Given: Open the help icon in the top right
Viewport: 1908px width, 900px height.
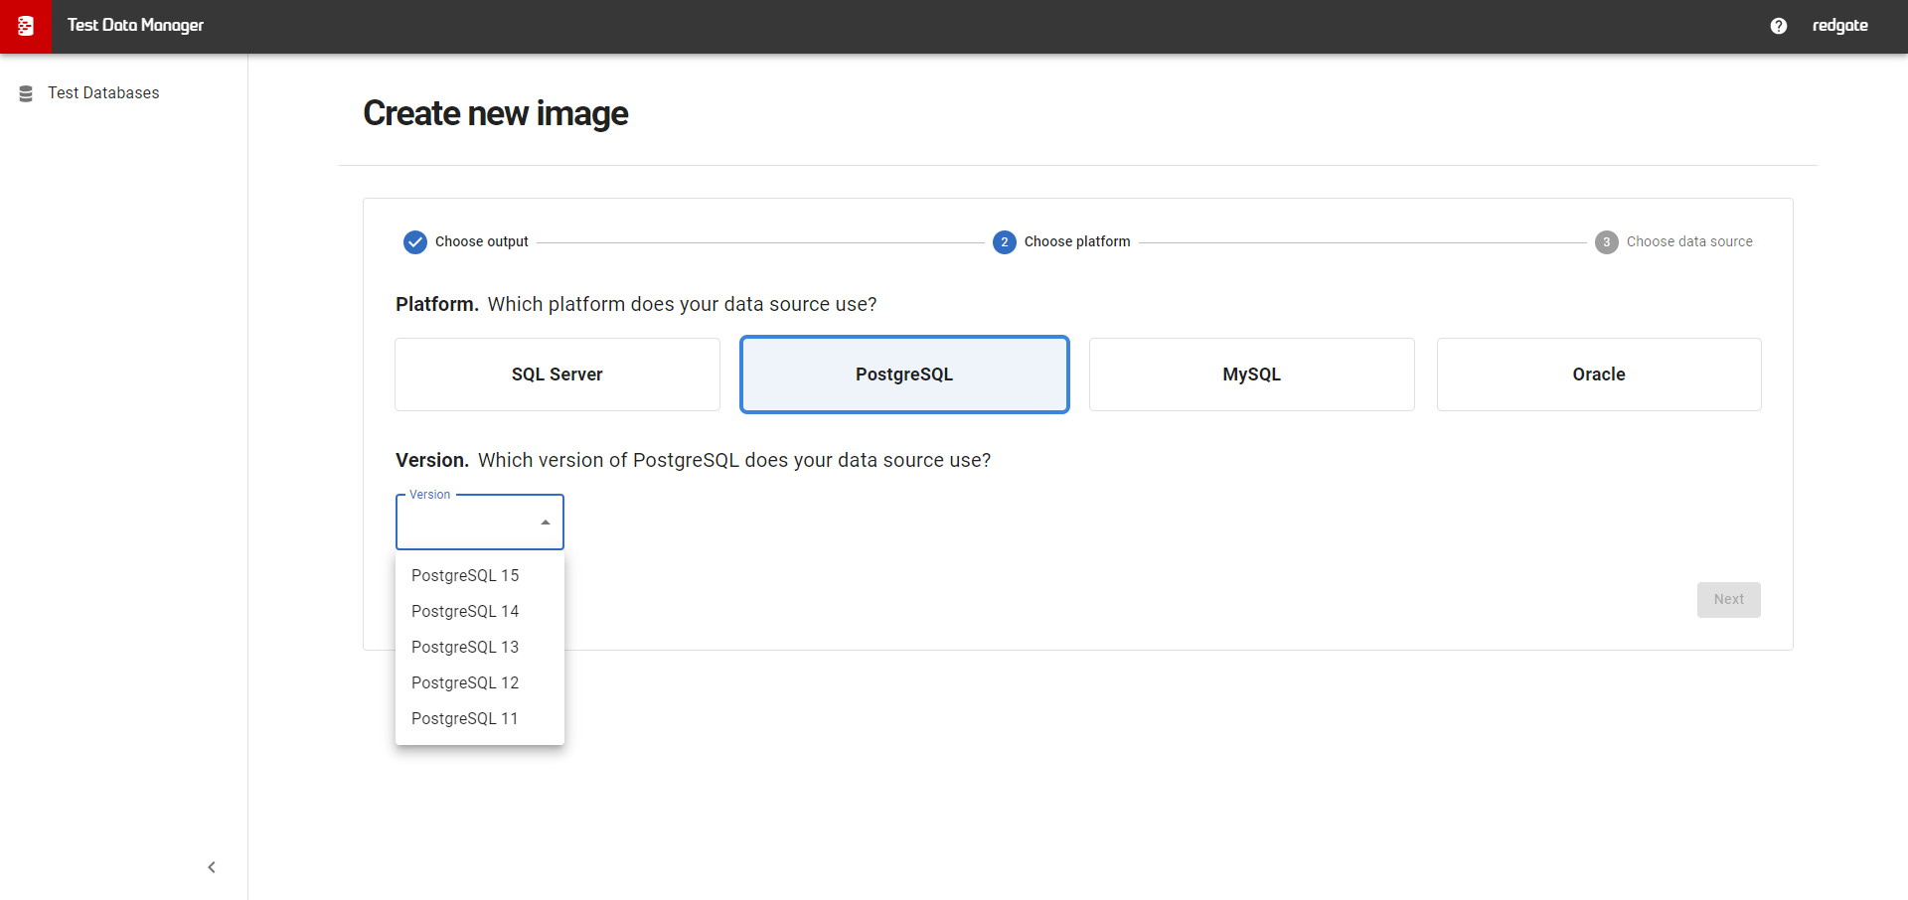Looking at the screenshot, I should (1778, 26).
